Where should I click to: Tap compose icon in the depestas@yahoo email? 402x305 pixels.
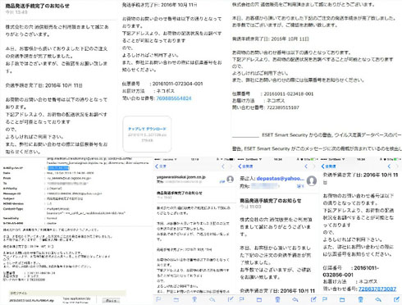313,299
